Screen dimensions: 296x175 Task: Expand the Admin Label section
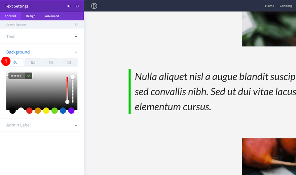[76, 125]
